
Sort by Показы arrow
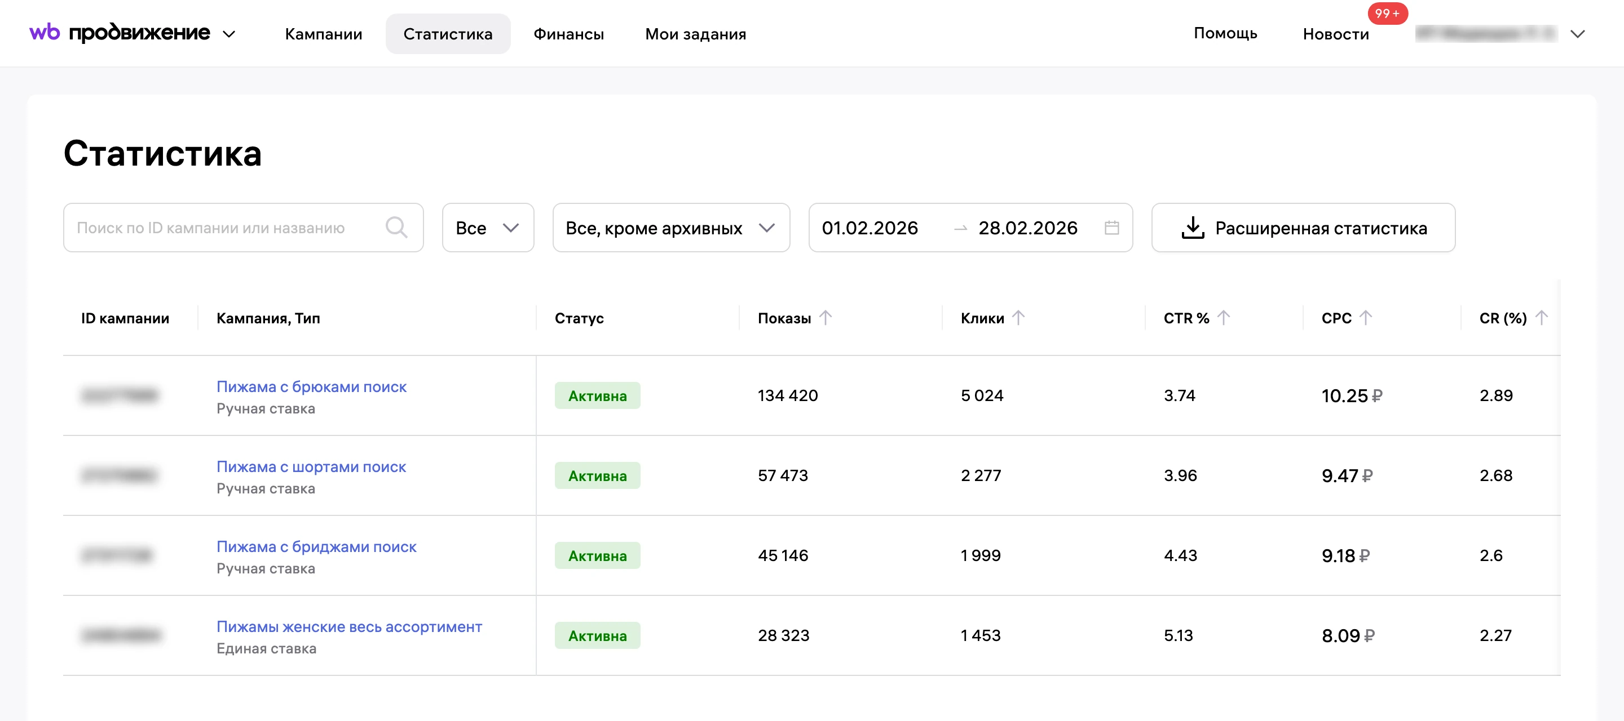(x=825, y=318)
